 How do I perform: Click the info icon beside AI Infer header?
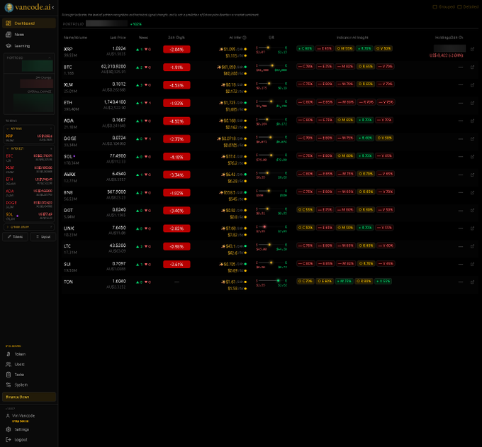coord(245,38)
